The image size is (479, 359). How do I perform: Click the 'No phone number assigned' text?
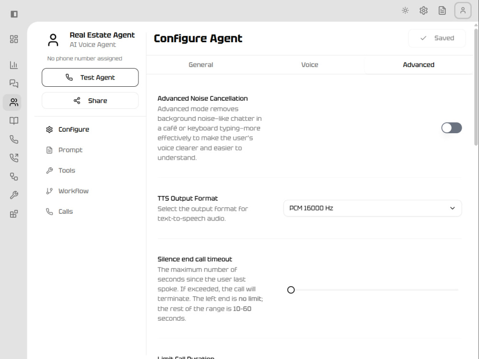(85, 58)
